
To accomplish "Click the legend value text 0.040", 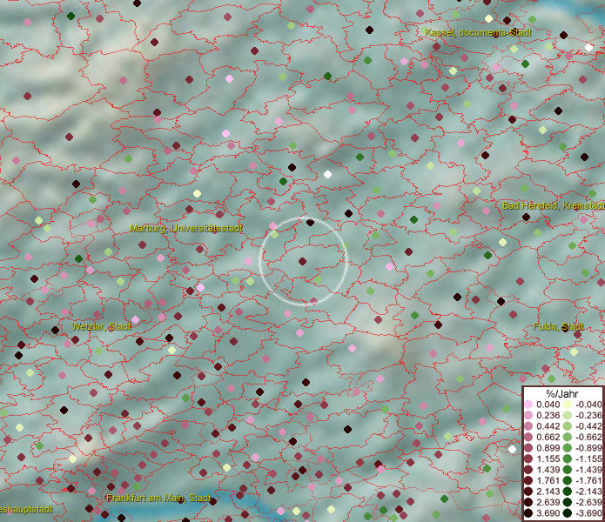I will click(548, 405).
